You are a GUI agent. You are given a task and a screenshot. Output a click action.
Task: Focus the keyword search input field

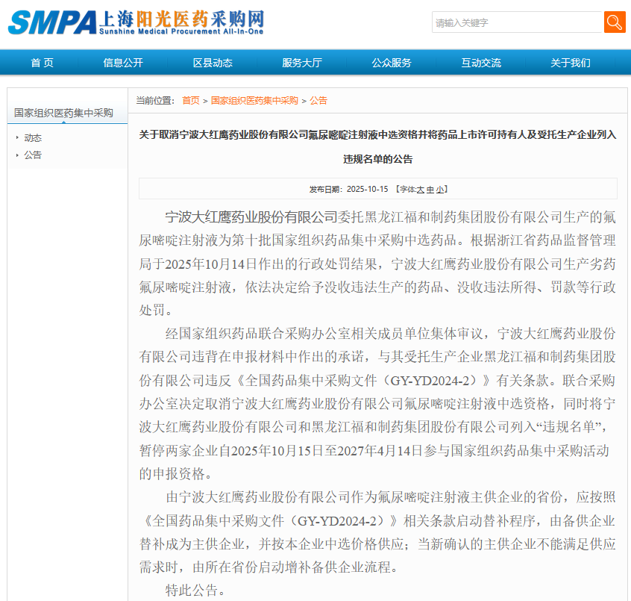[517, 22]
